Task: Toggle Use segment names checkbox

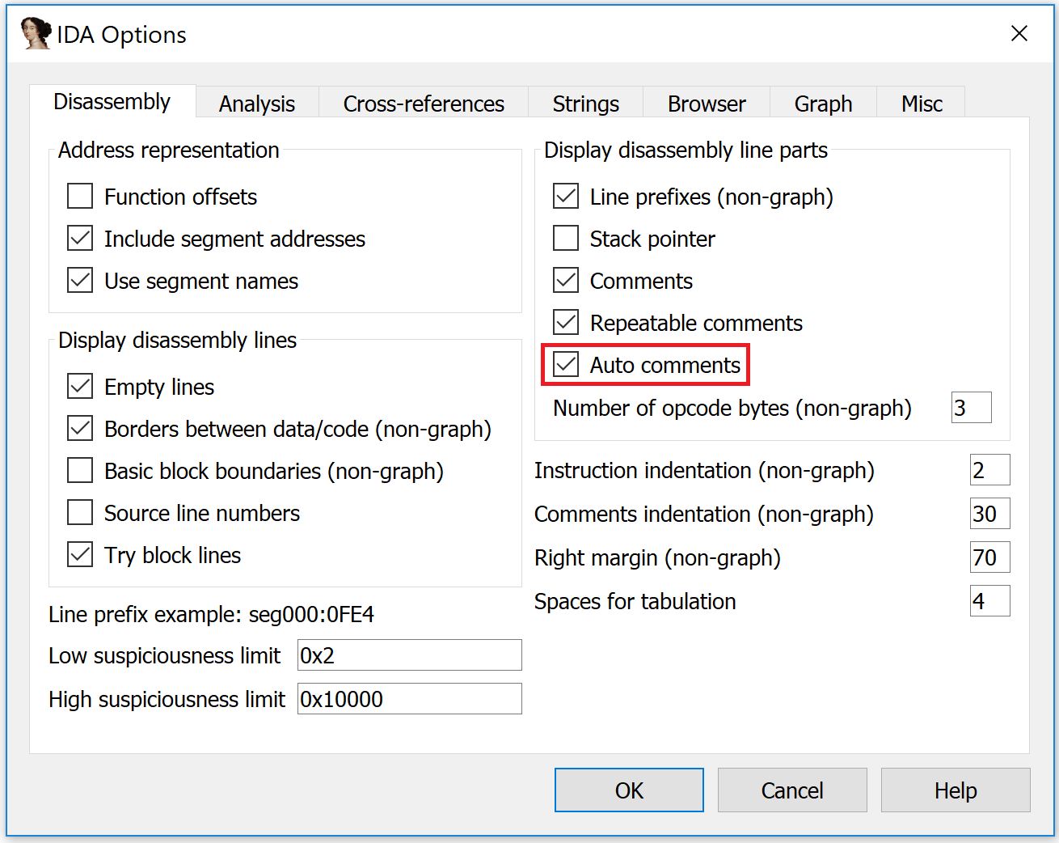Action: click(80, 281)
